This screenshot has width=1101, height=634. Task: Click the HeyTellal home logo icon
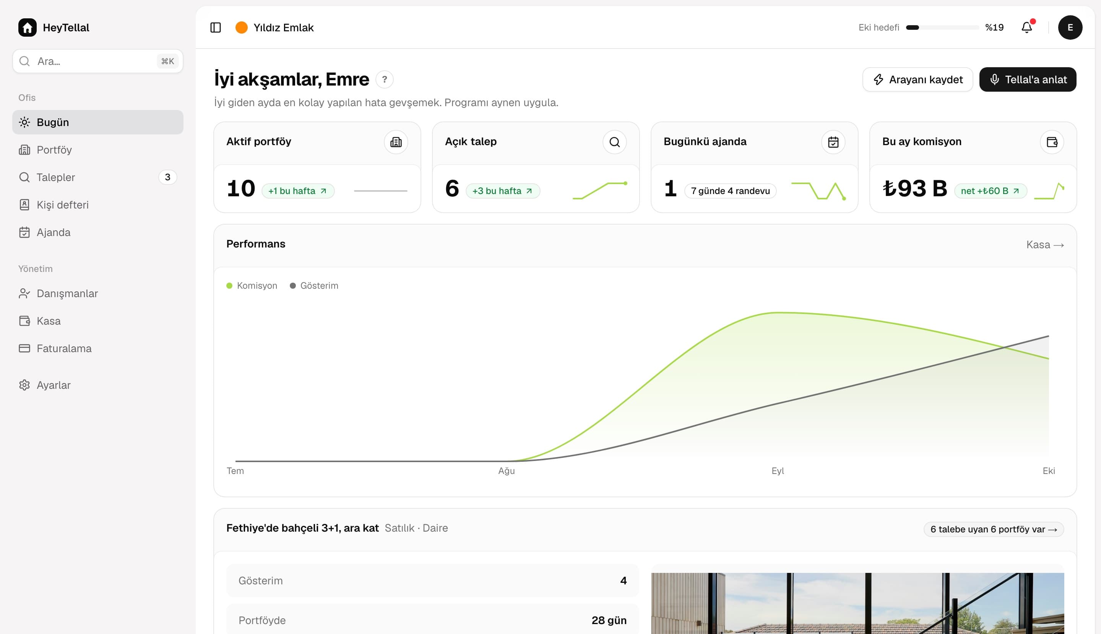[28, 27]
